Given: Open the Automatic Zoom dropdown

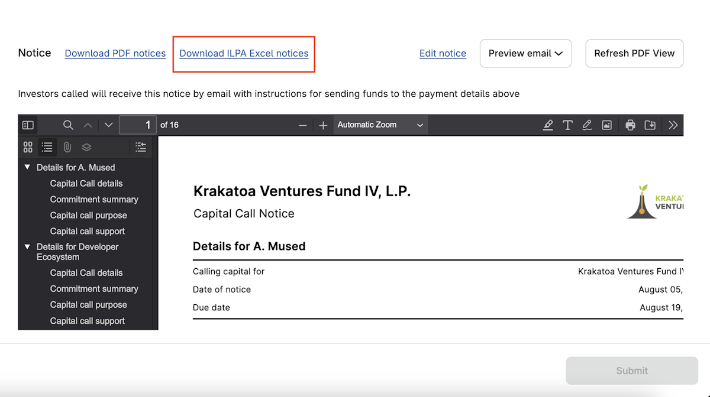Looking at the screenshot, I should pos(380,125).
